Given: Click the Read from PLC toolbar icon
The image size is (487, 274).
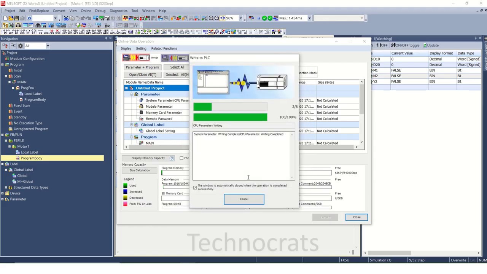Looking at the screenshot, I should (x=131, y=18).
